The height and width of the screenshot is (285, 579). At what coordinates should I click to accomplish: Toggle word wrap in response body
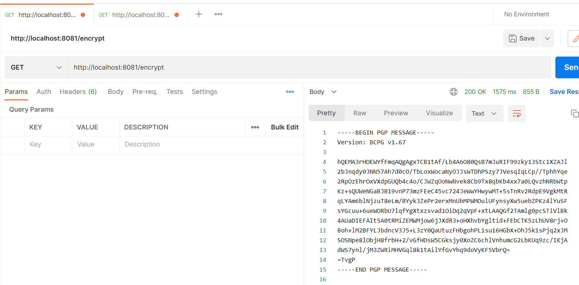click(x=516, y=113)
